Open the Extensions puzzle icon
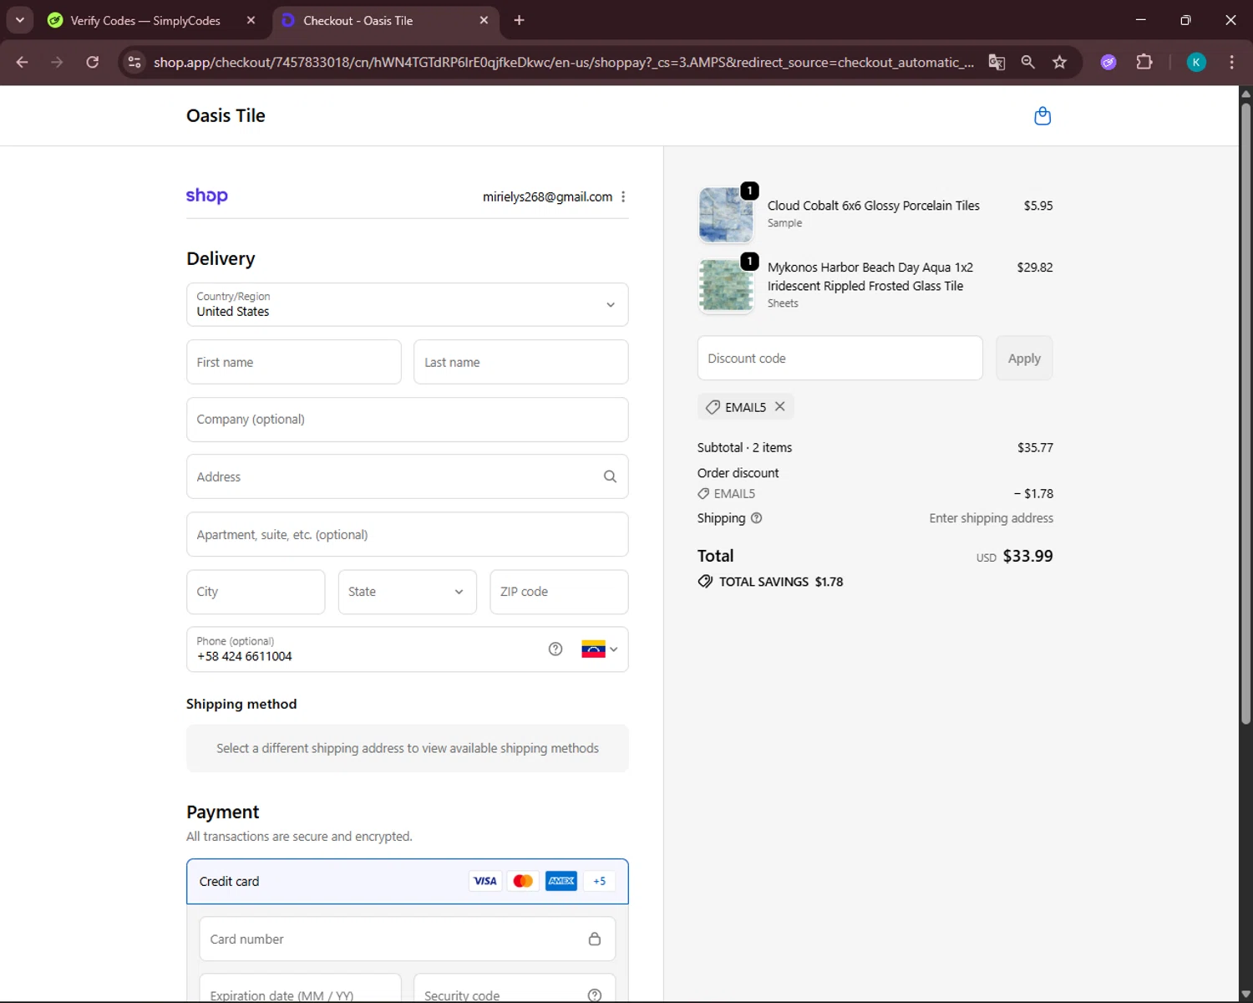Screen dimensions: 1253x1003 (1144, 62)
